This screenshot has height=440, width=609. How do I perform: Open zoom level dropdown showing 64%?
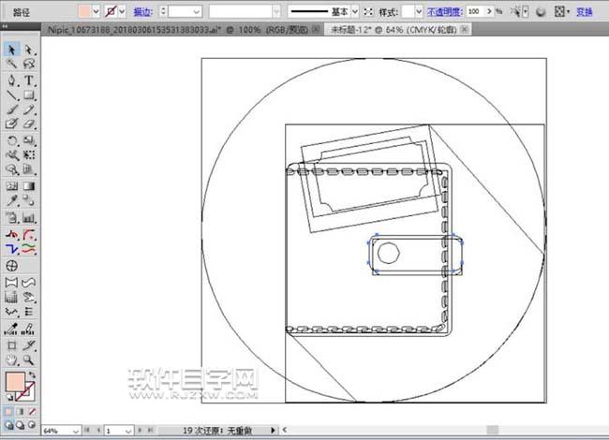76,431
